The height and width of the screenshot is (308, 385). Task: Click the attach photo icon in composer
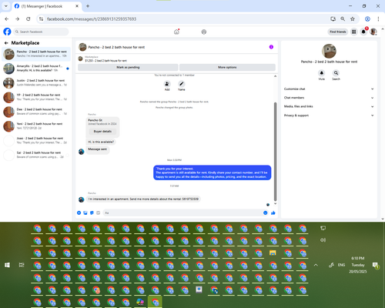pyautogui.click(x=85, y=213)
